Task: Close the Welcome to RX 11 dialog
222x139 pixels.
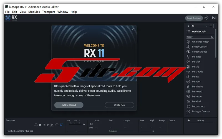Action: click(x=133, y=29)
